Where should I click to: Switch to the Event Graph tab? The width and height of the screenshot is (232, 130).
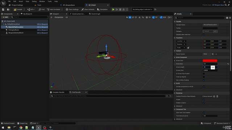[x=95, y=14]
